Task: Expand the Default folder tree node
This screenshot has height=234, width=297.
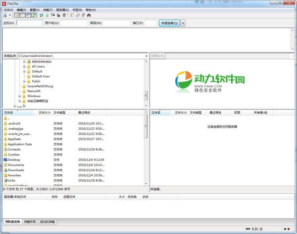Action: (24, 72)
